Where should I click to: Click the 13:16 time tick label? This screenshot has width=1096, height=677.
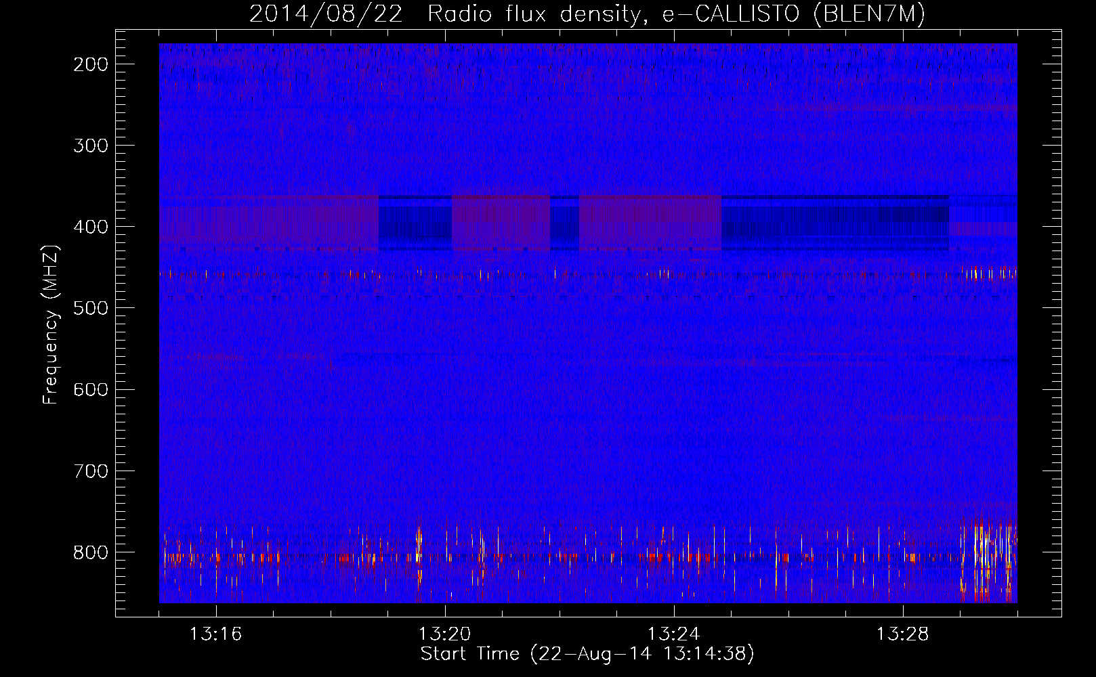(215, 634)
